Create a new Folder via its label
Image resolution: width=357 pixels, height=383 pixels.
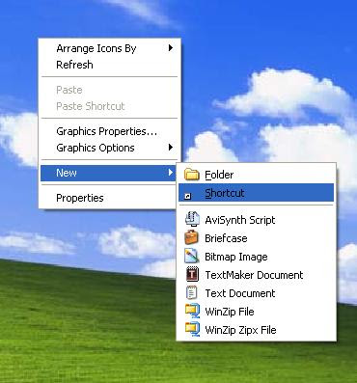pos(219,175)
